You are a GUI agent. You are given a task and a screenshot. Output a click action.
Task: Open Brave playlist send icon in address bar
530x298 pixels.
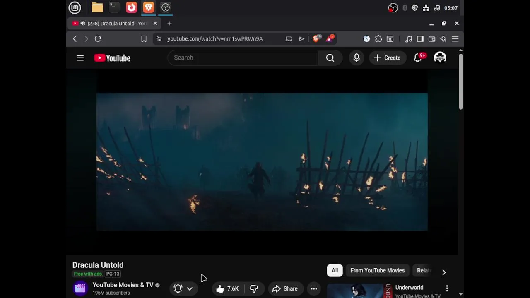[301, 39]
